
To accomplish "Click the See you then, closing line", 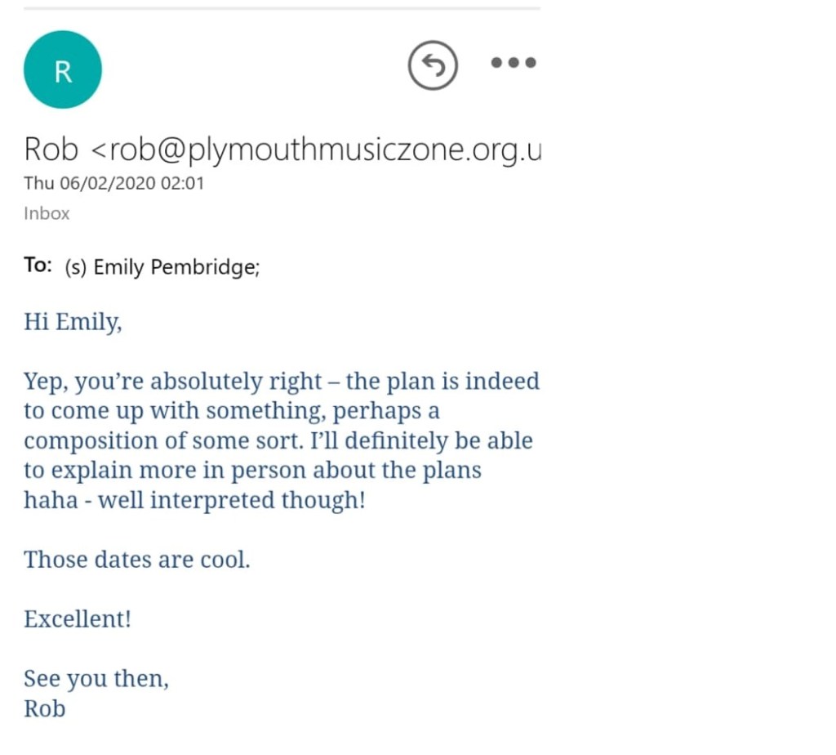I will coord(96,678).
